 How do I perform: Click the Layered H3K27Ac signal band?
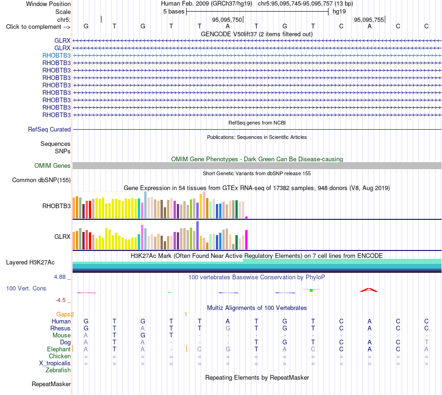pos(257,266)
